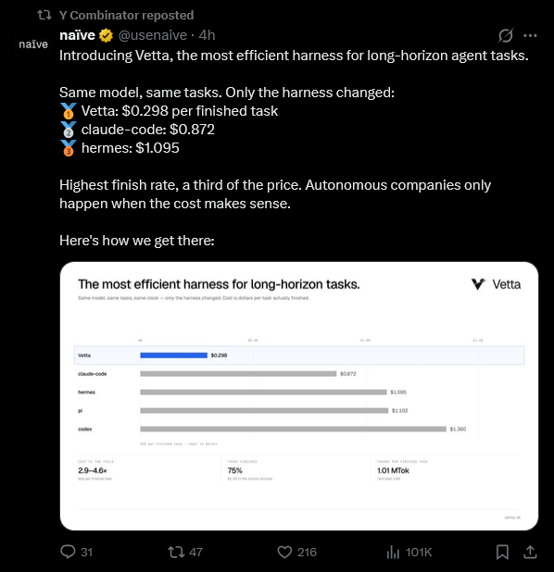This screenshot has height=572, width=554.
Task: Share the post via upload arrow icon
Action: pos(530,552)
